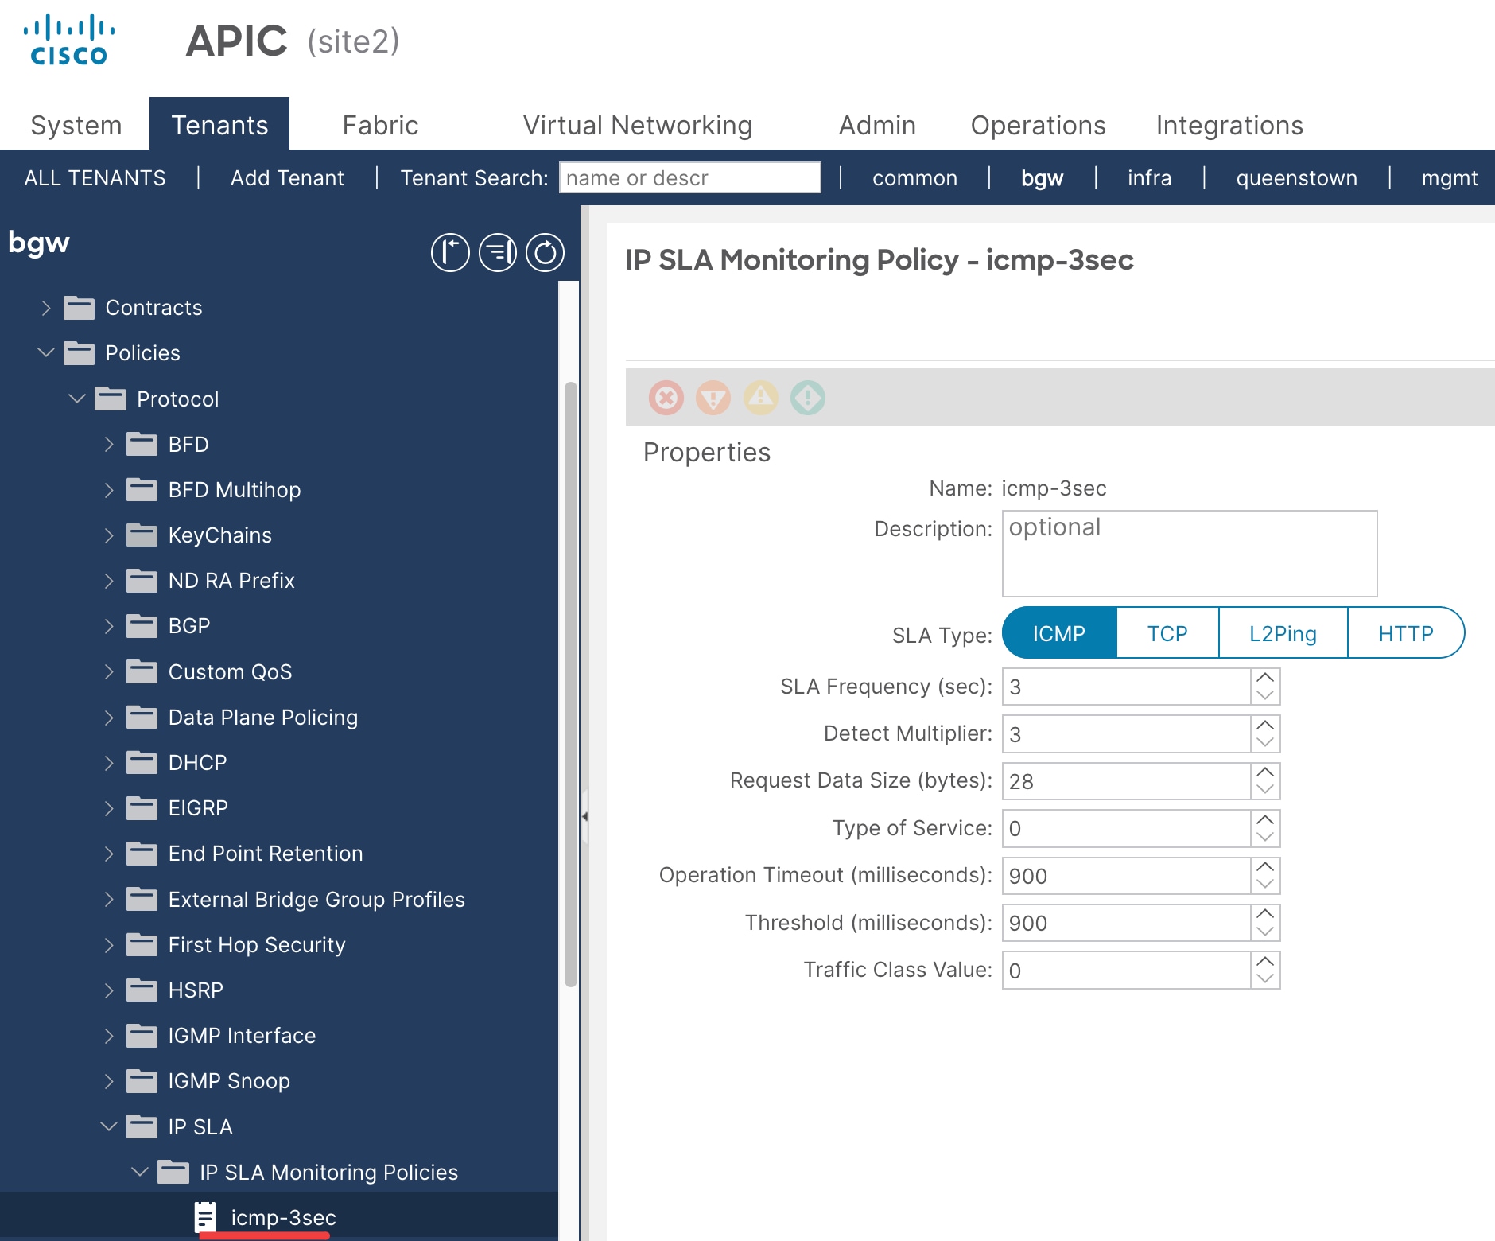
Task: Open the mgmt tenant
Action: [x=1449, y=177]
